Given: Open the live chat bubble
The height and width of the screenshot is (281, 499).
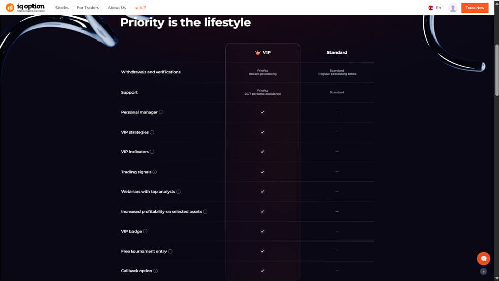Looking at the screenshot, I should 483,258.
